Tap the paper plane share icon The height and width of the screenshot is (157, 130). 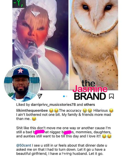(40, 96)
